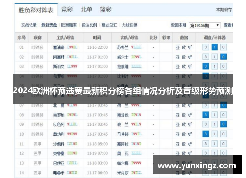
Task: Open 欧 data for row 03 斯洛文
Action: click(x=184, y=67)
